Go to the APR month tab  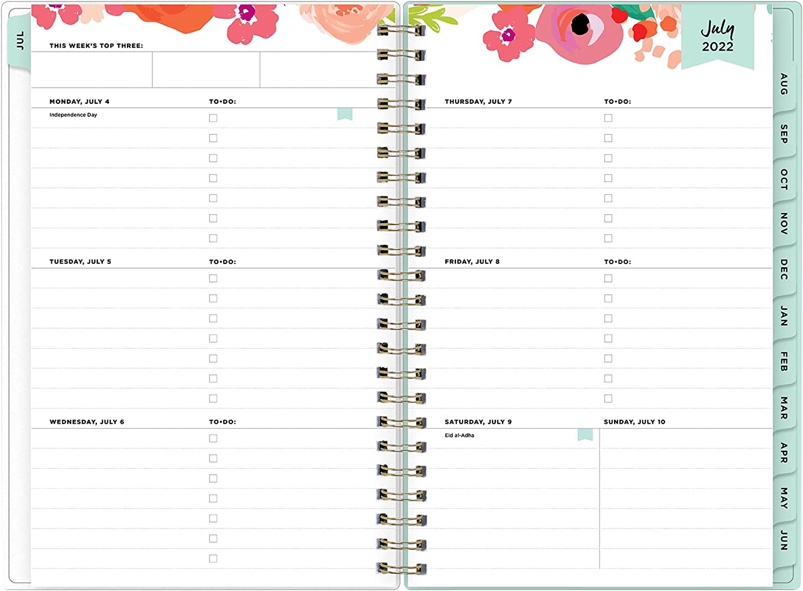click(x=783, y=453)
